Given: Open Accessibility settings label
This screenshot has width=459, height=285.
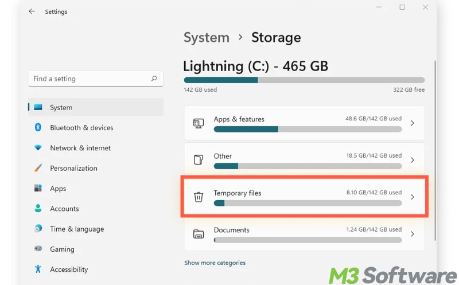Looking at the screenshot, I should pyautogui.click(x=69, y=270).
